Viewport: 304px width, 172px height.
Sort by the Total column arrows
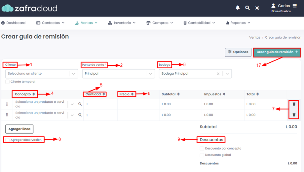[257, 94]
